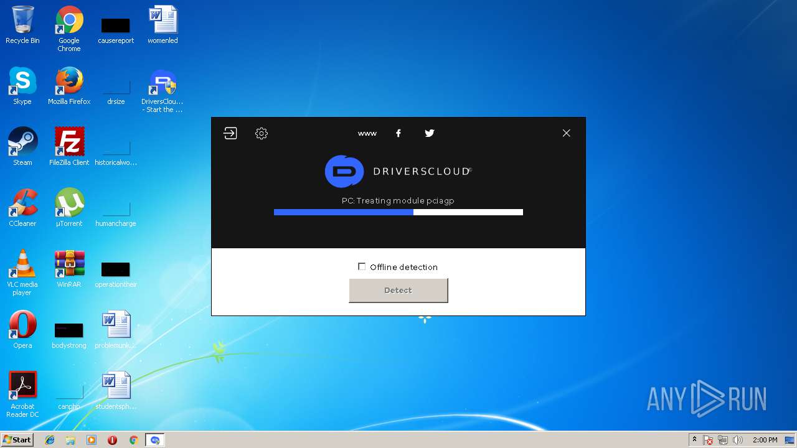Image resolution: width=797 pixels, height=448 pixels.
Task: Click the Detect button
Action: pos(398,291)
